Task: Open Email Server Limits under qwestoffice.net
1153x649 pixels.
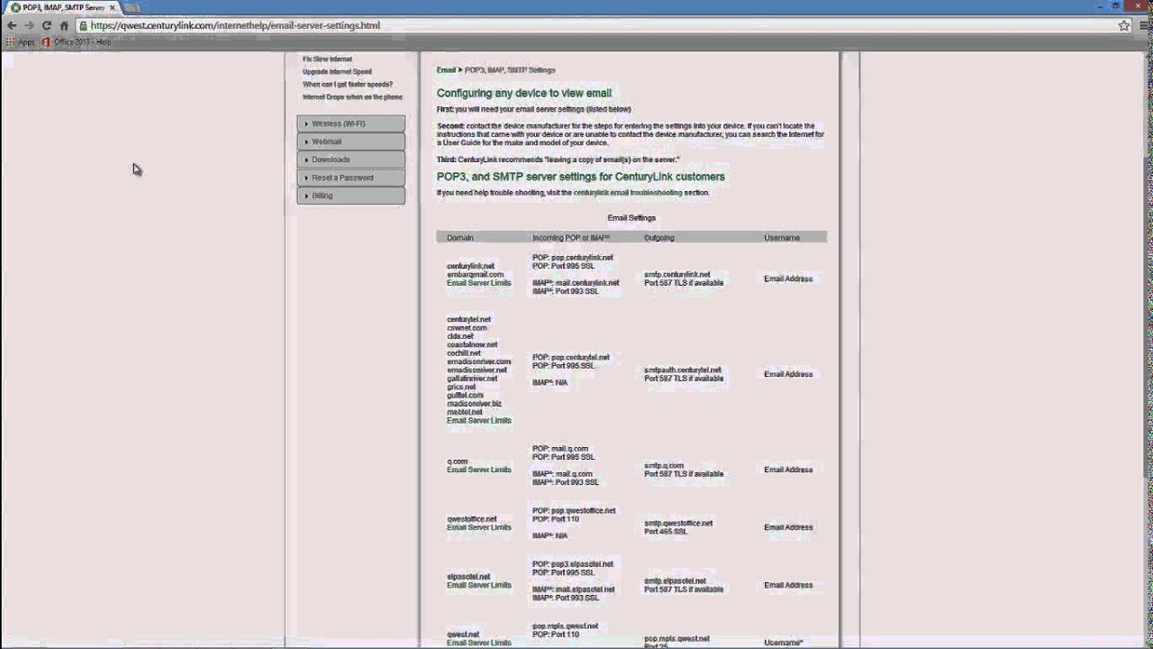Action: (x=478, y=527)
